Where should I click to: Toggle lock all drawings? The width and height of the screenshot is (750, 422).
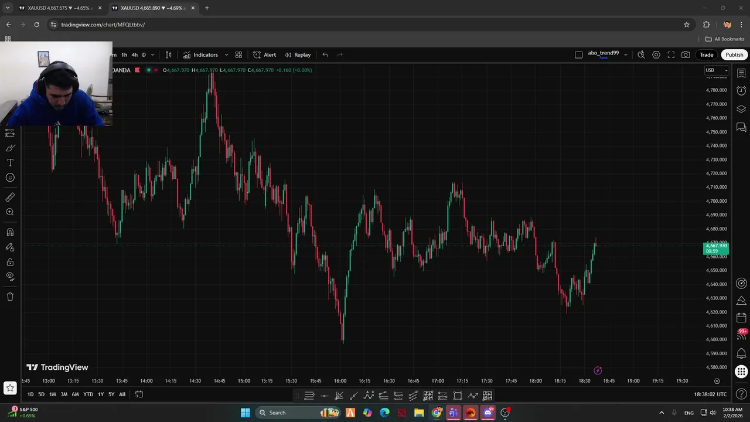coord(10,262)
